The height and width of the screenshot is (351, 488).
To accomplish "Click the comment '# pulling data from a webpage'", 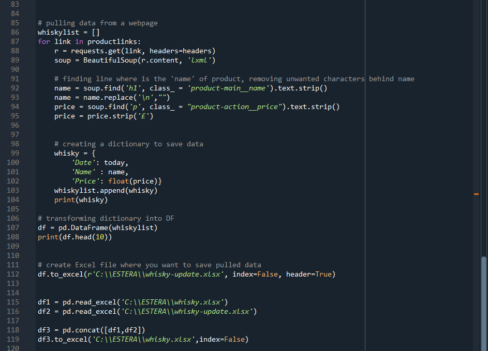I will coord(98,23).
